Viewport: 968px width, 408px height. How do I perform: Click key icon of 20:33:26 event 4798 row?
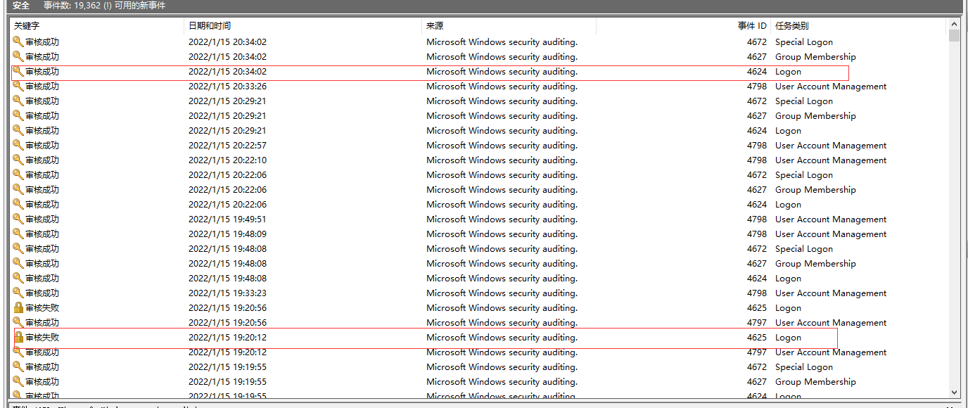[18, 86]
